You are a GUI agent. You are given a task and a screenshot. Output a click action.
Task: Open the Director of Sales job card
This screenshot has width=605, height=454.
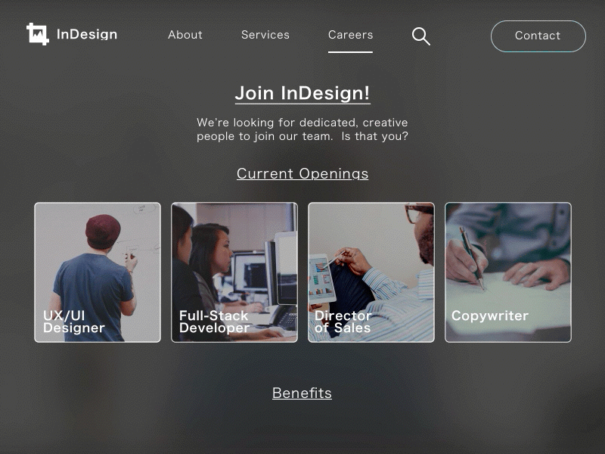tap(371, 272)
